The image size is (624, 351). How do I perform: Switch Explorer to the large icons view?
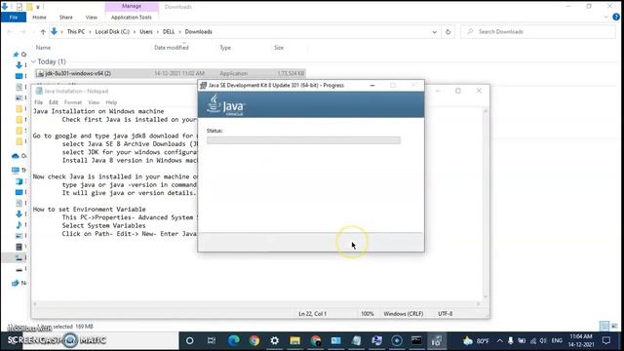[x=615, y=326]
